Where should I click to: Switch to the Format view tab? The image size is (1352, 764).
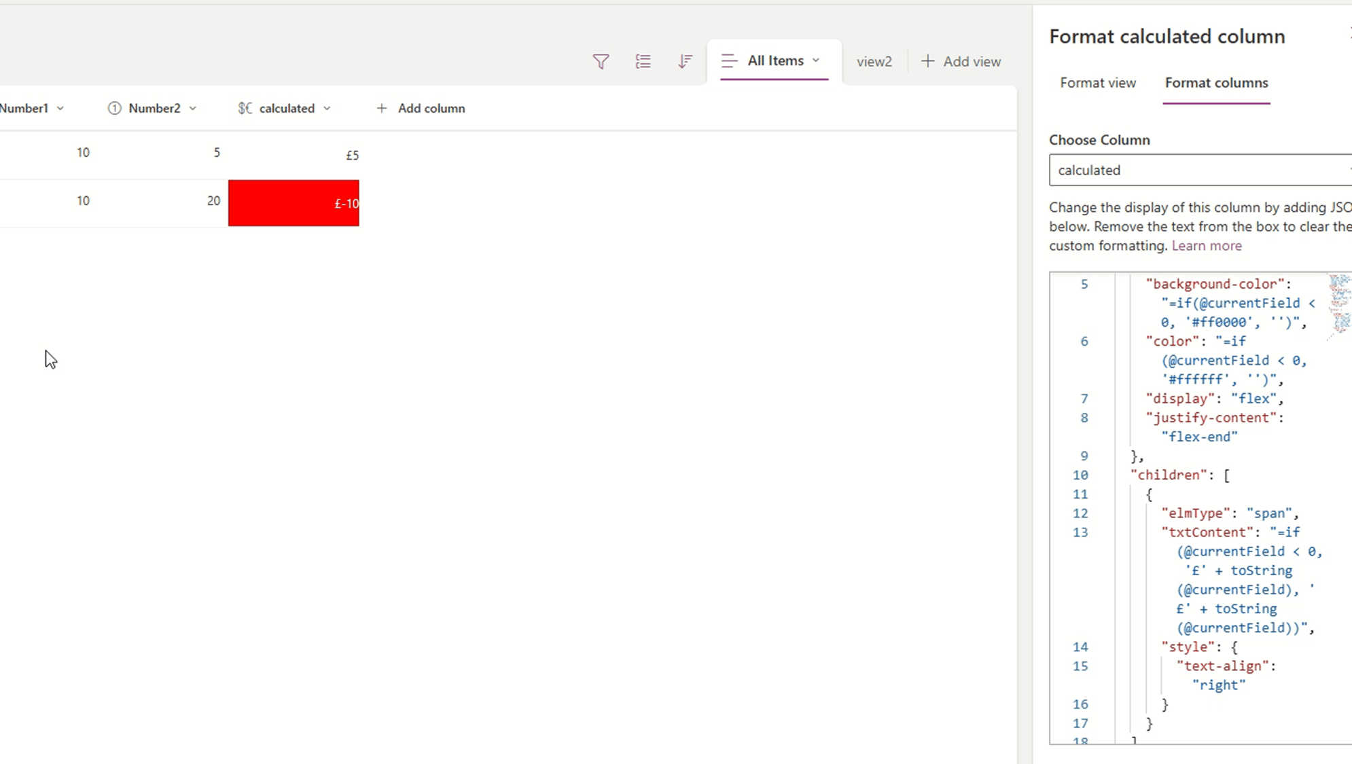[x=1098, y=83]
